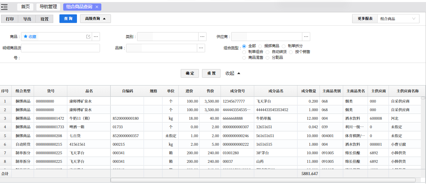Open the 设置 button

(x=44, y=19)
